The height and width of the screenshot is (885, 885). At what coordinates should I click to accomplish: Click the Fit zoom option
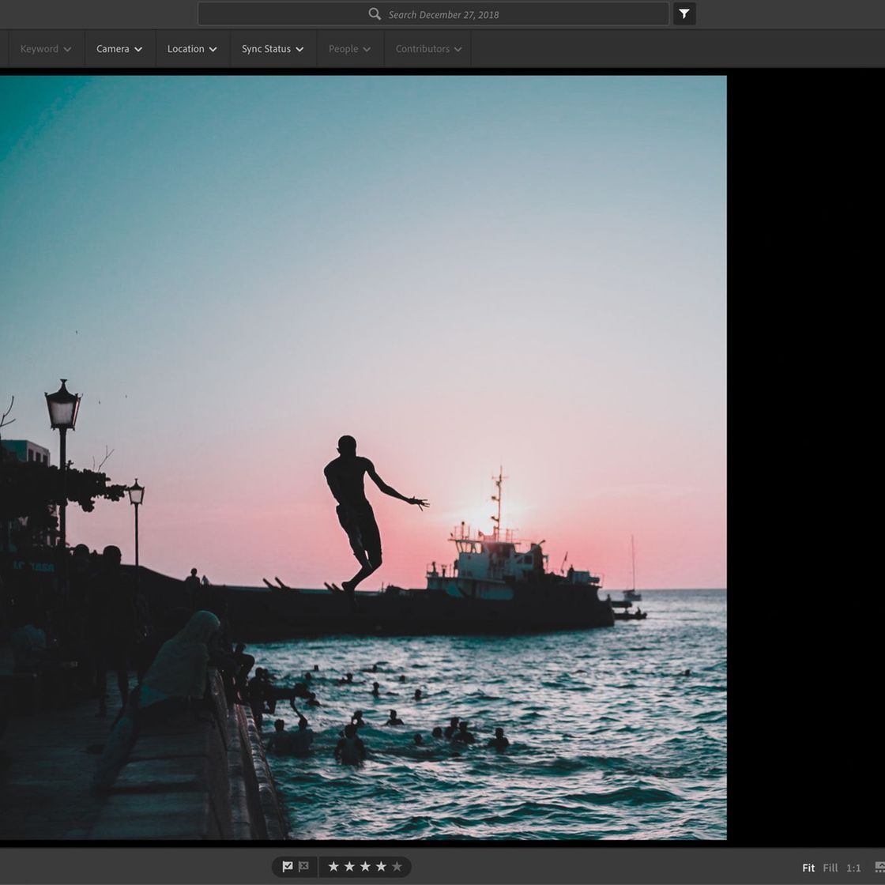(808, 868)
